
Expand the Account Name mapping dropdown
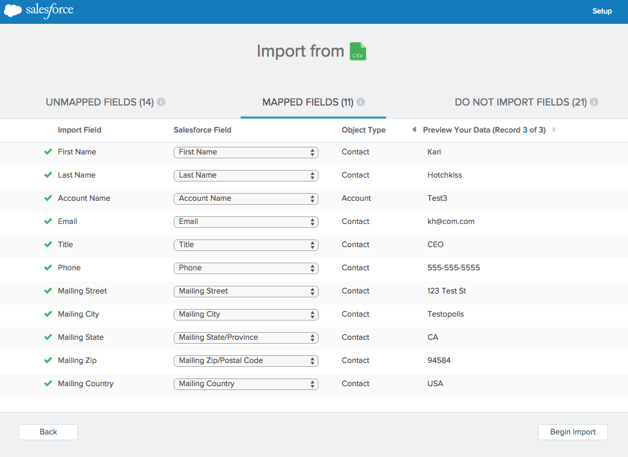(246, 199)
